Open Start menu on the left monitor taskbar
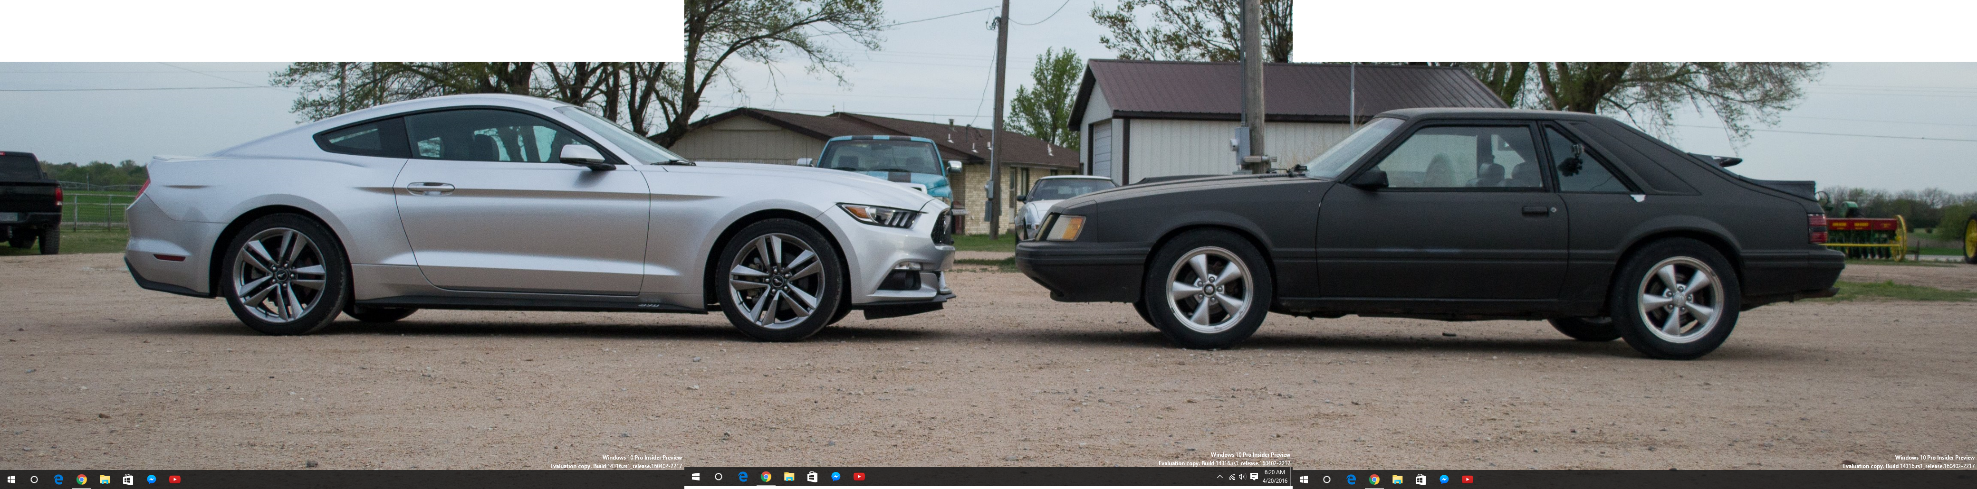Image resolution: width=1977 pixels, height=489 pixels. 11,479
